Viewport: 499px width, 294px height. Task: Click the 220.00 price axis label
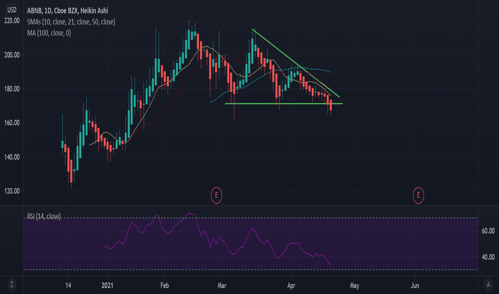click(12, 21)
